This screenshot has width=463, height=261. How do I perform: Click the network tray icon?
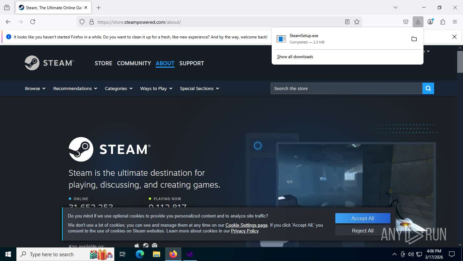click(419, 254)
